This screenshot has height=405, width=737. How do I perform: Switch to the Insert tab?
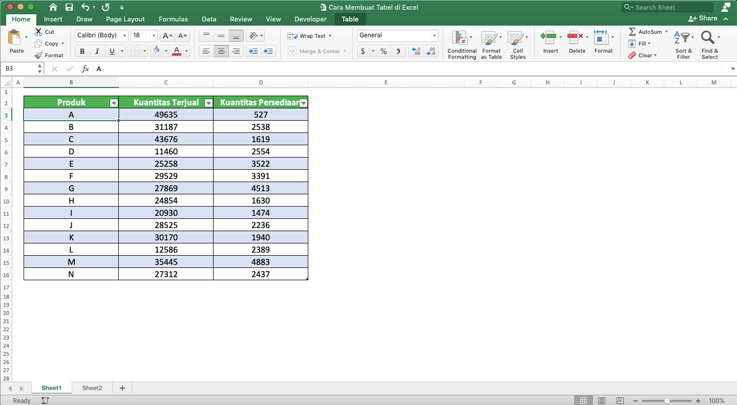[53, 19]
